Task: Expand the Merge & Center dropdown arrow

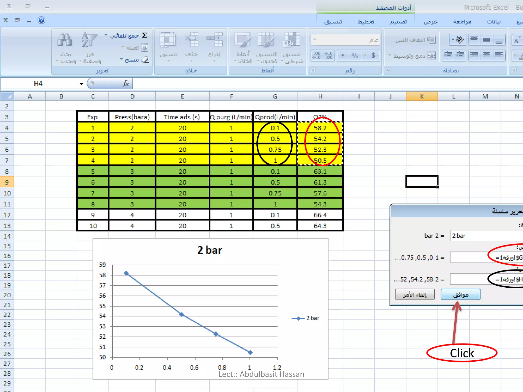Action: tap(390, 56)
